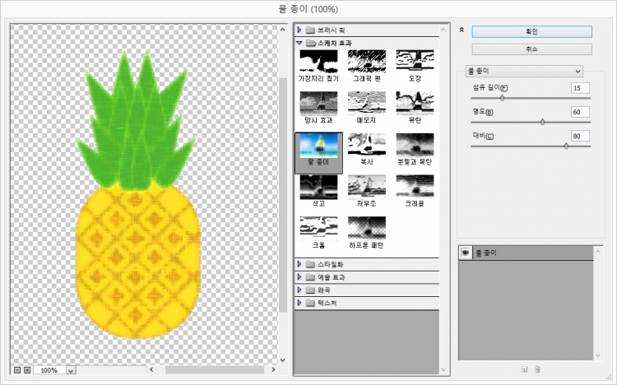Viewport: 617px width, 385px height.
Task: Click the 대비 slider handle
Action: tap(566, 145)
